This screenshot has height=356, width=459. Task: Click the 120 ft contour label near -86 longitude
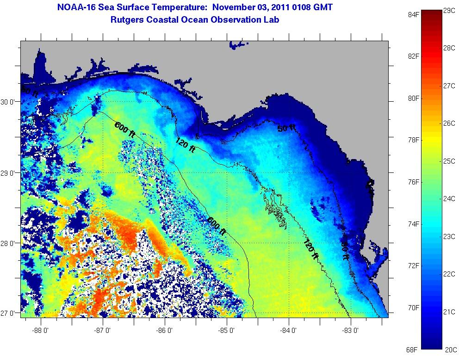pyautogui.click(x=185, y=145)
